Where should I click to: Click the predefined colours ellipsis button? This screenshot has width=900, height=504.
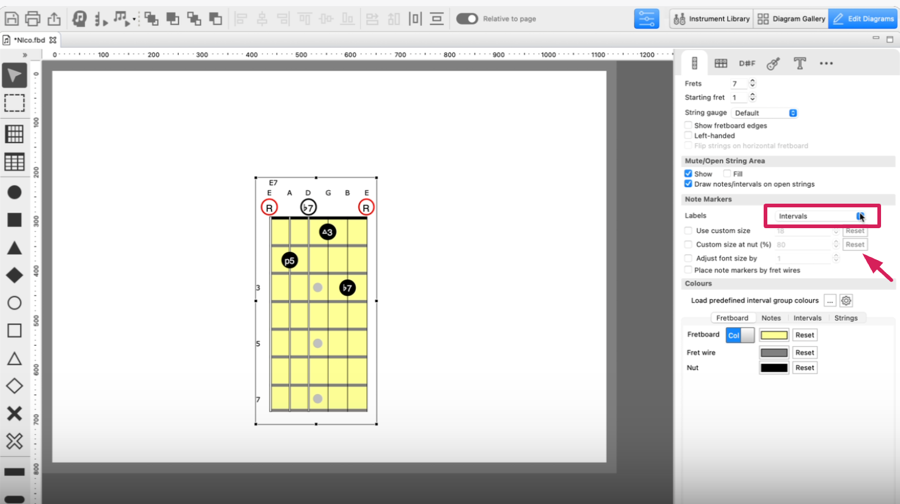coord(830,300)
